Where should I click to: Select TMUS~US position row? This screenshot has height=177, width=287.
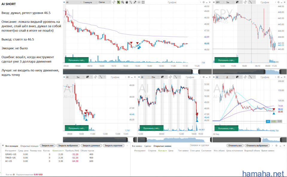(49, 158)
